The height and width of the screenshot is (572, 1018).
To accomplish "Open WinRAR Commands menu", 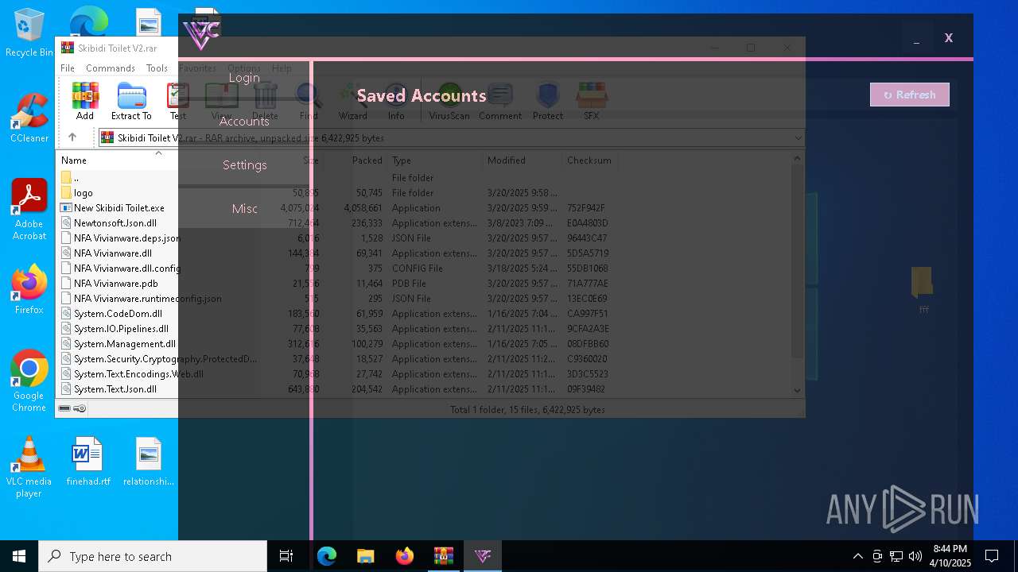I will point(111,68).
